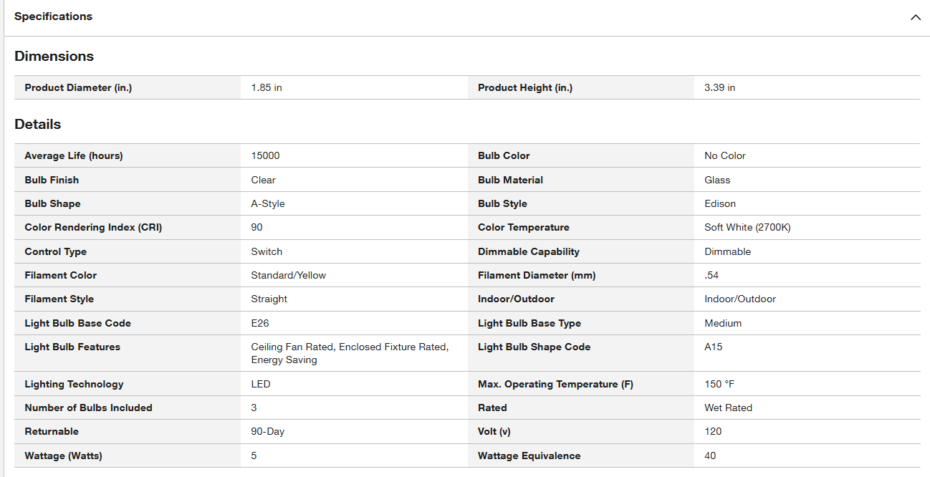Collapse the Specifications section chevron

[x=915, y=17]
